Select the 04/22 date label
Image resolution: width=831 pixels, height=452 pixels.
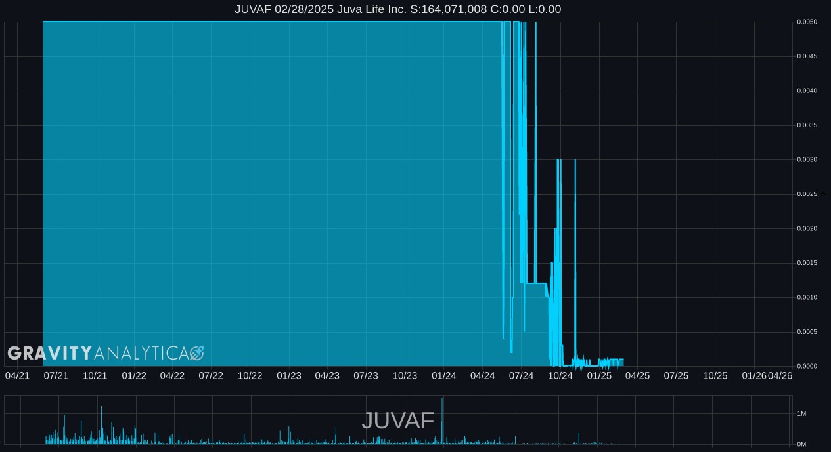click(x=172, y=375)
